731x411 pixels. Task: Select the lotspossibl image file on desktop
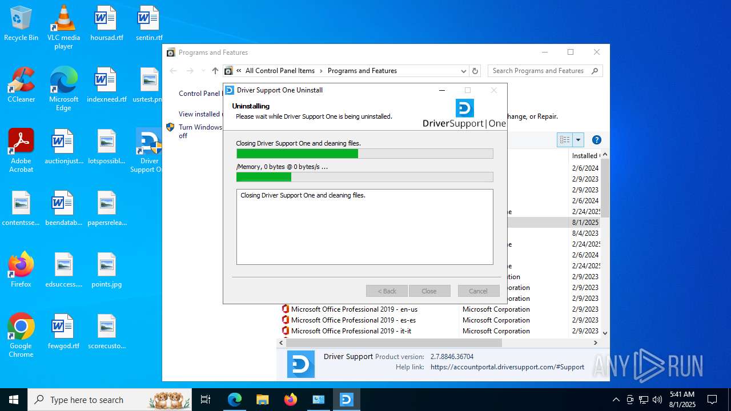tap(107, 147)
